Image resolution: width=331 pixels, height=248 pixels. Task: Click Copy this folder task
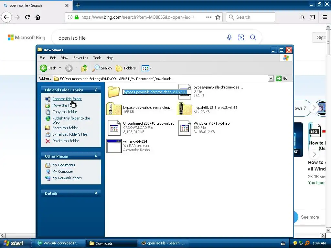[65, 112]
